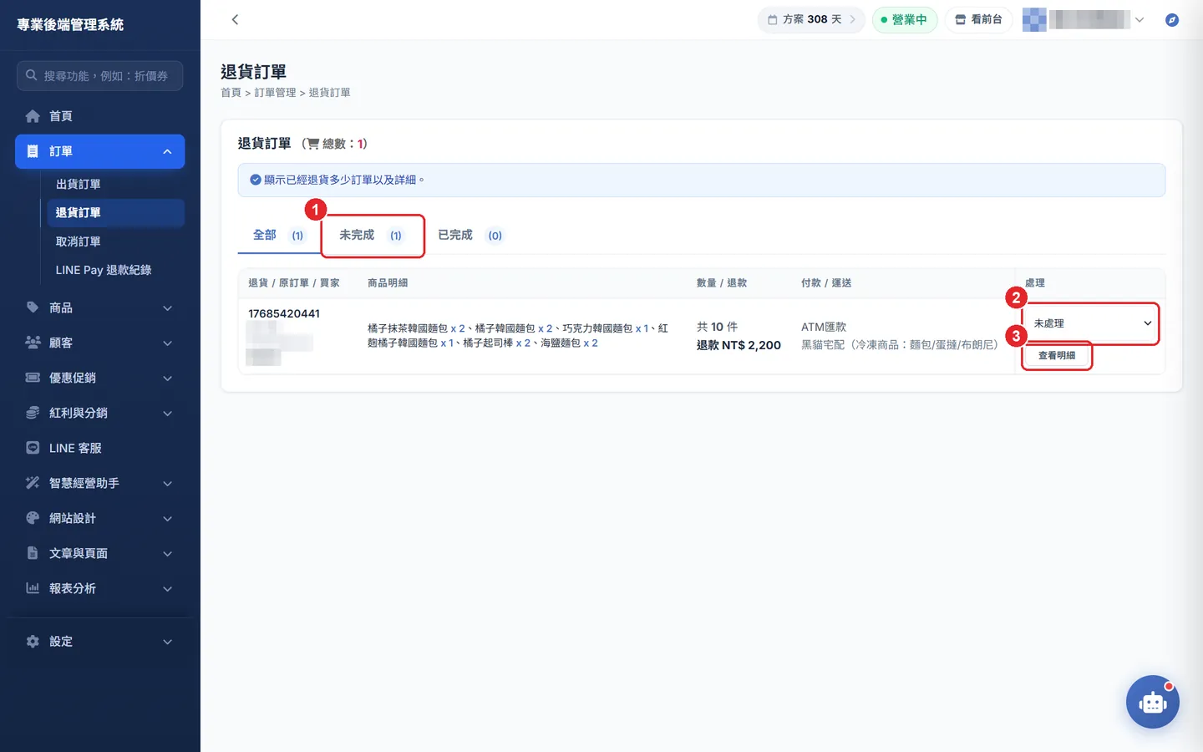Click the ticket icon beside 優惠促銷
Image resolution: width=1203 pixels, height=752 pixels.
pyautogui.click(x=33, y=378)
